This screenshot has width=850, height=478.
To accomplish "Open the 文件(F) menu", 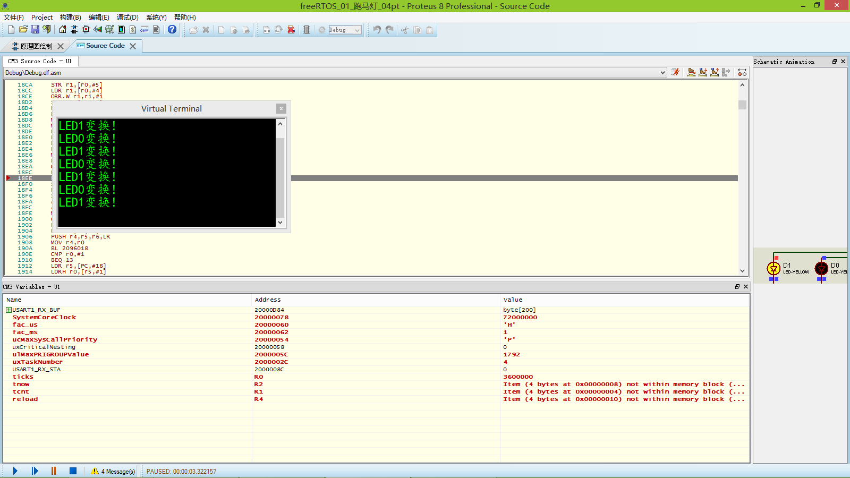I will coord(14,17).
